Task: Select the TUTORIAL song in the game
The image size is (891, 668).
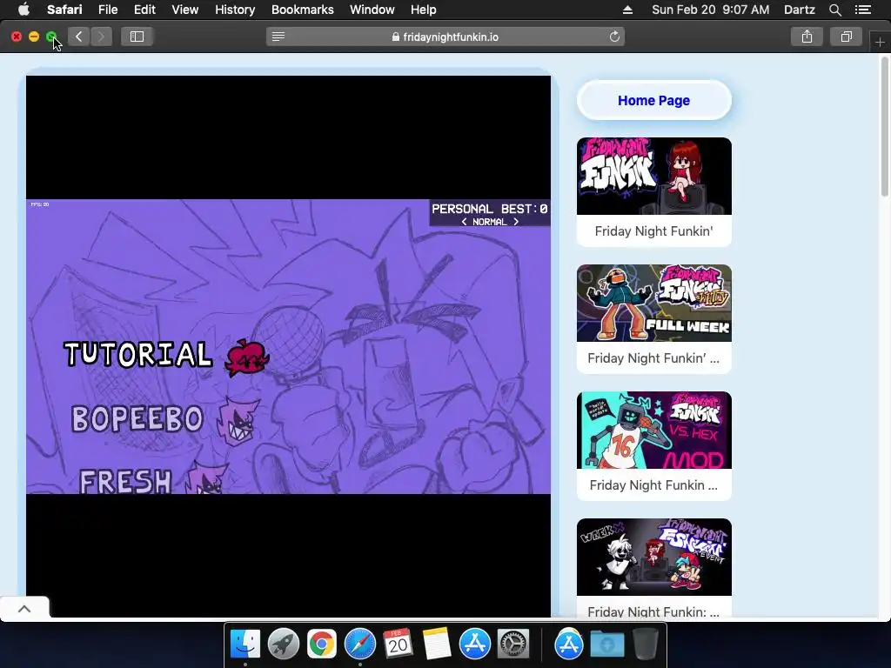Action: click(x=138, y=355)
